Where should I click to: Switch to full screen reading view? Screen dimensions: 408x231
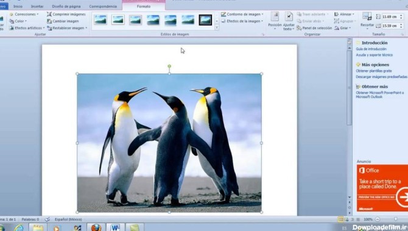click(346, 219)
